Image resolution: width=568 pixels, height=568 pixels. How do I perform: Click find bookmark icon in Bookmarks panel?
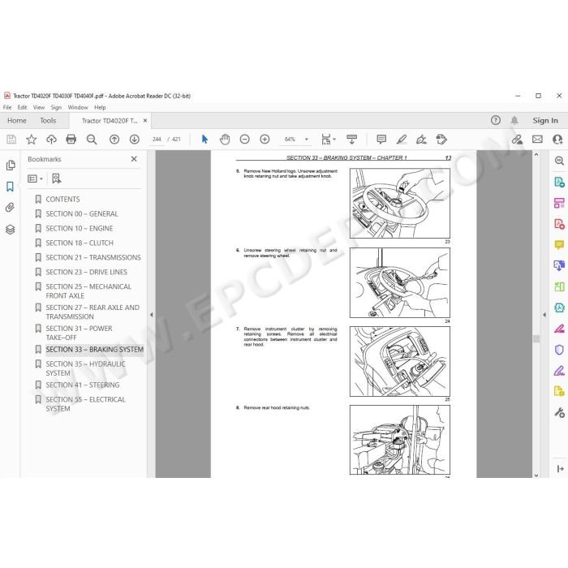pyautogui.click(x=57, y=179)
